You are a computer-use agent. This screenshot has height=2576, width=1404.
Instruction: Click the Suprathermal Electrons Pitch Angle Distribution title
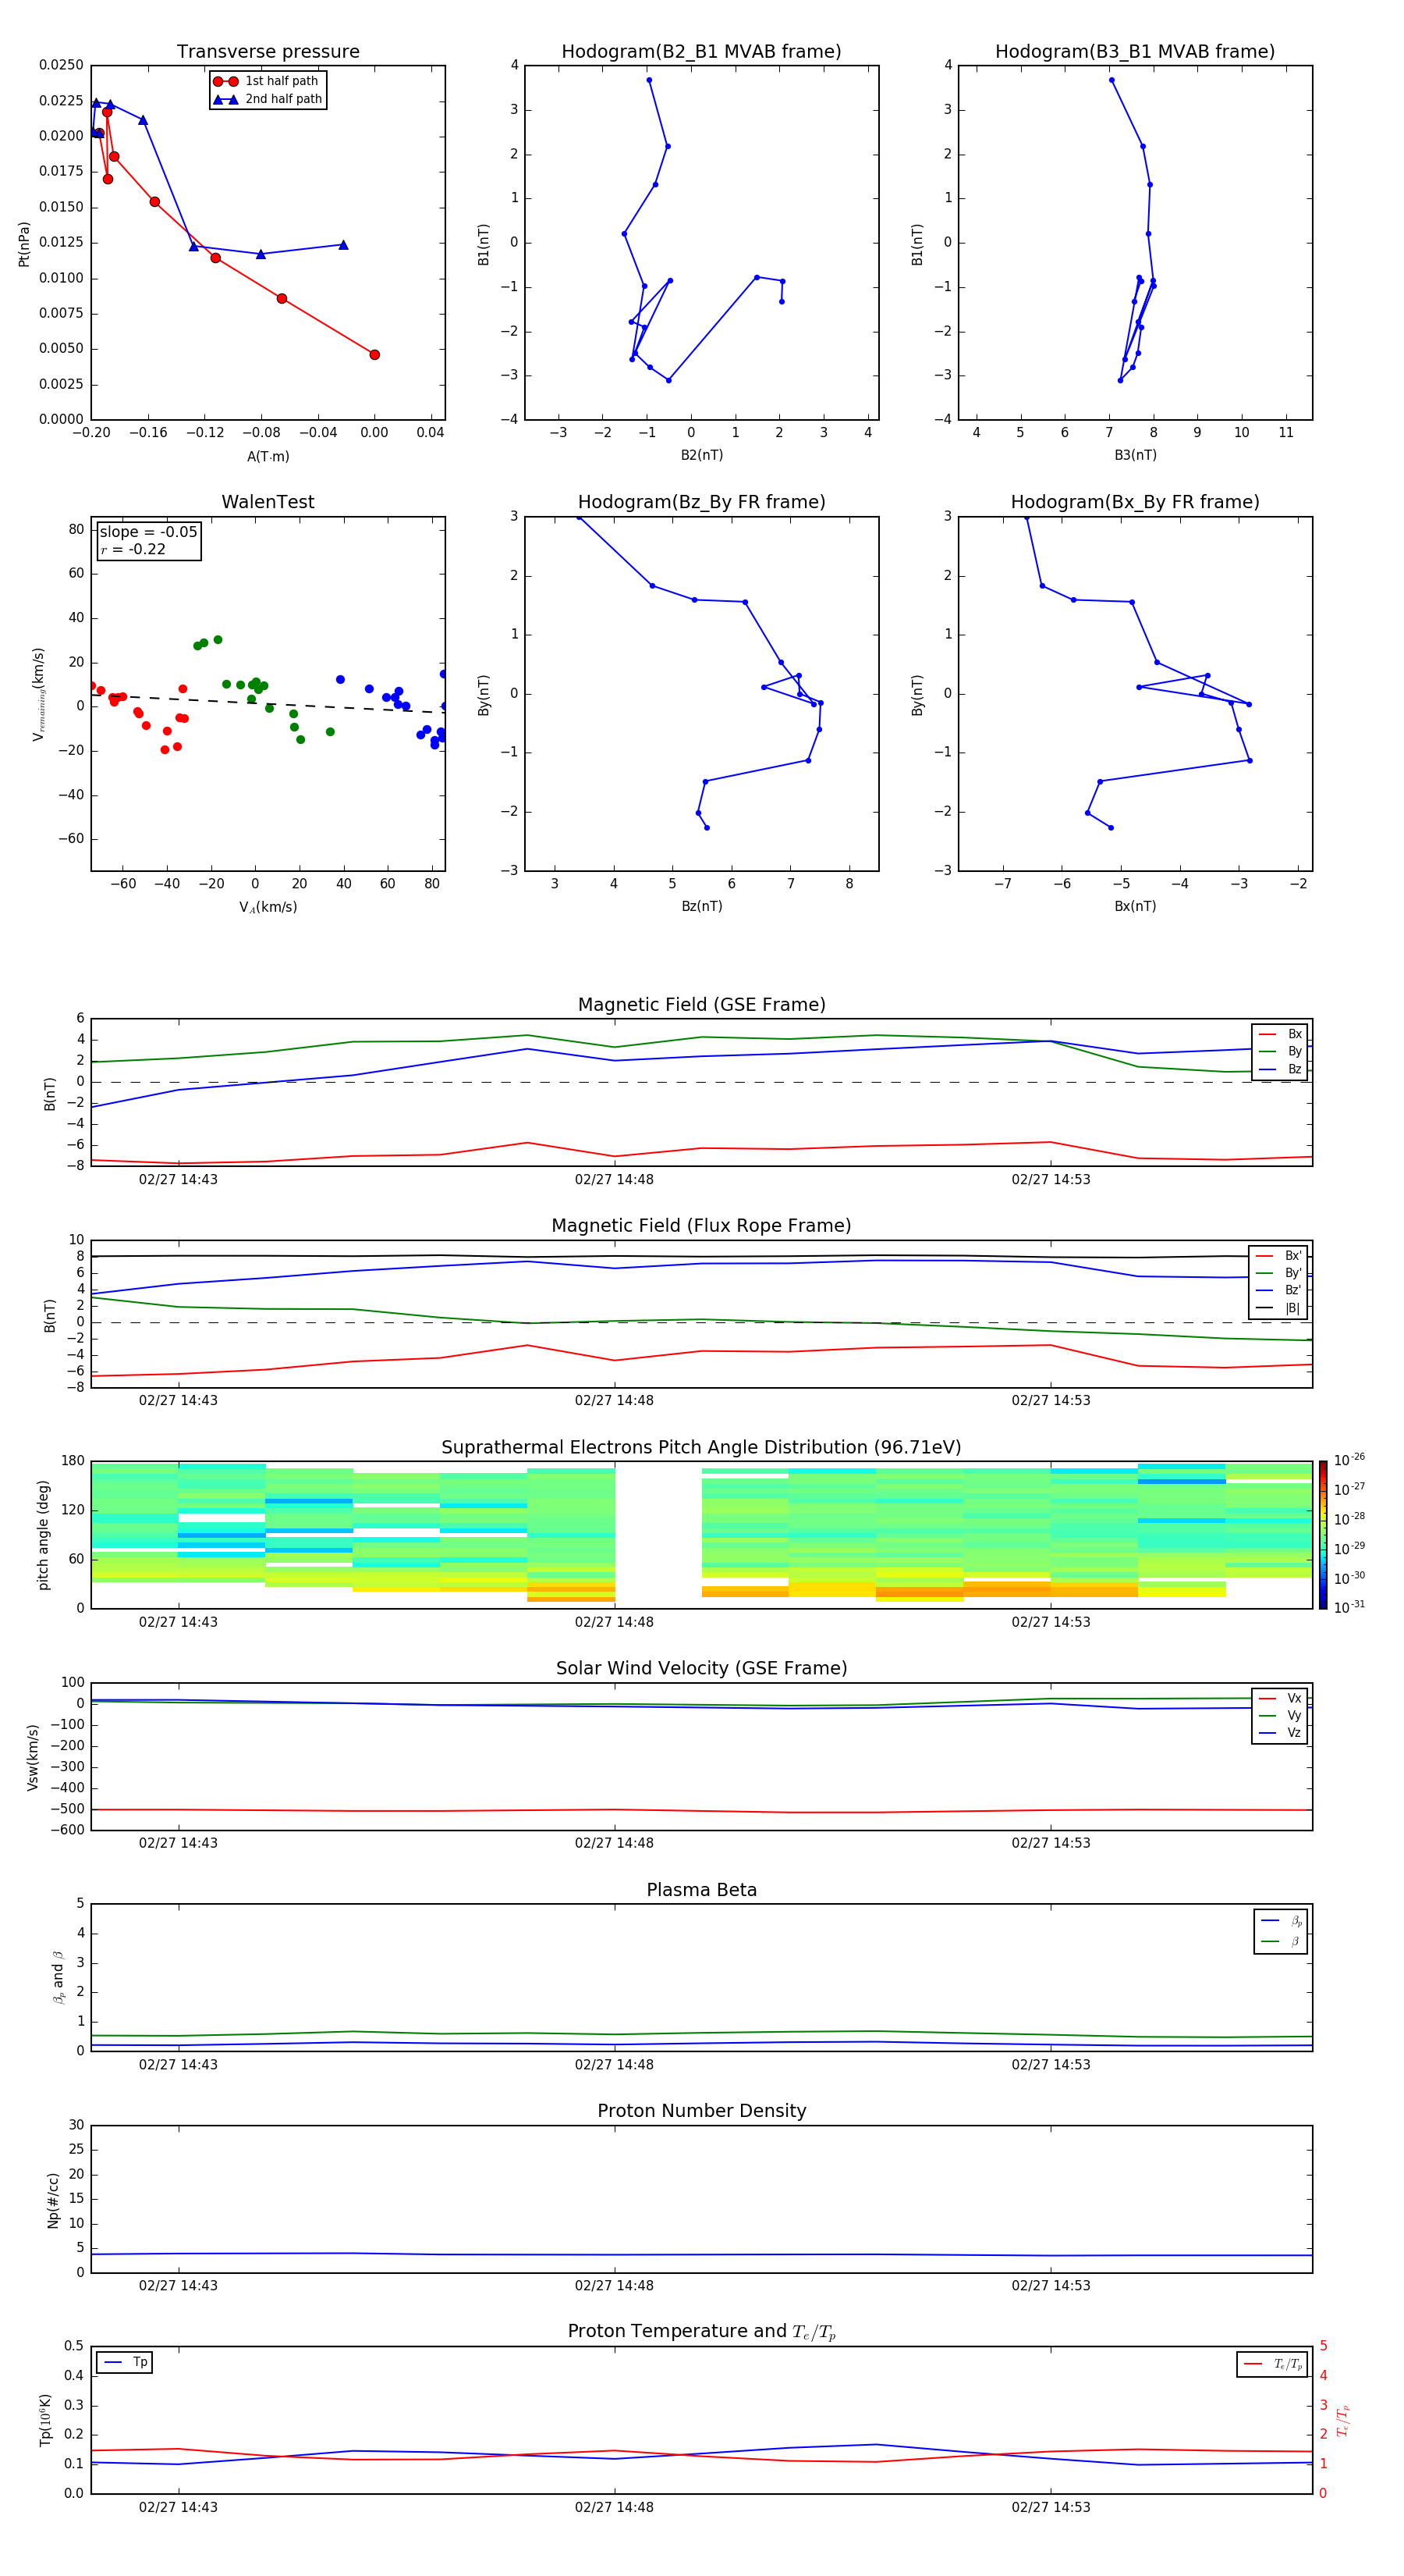tap(701, 1448)
